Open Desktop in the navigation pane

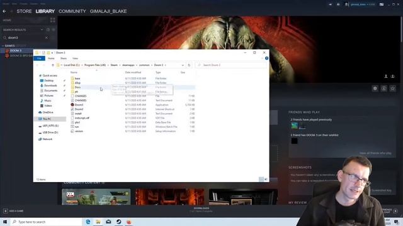coord(49,80)
